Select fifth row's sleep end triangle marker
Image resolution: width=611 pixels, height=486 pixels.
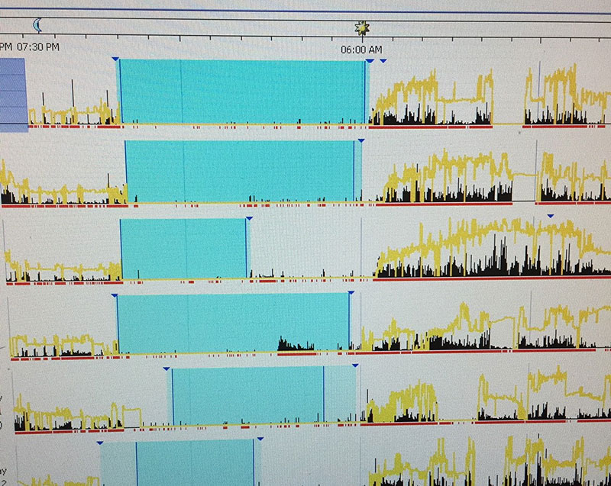coord(355,365)
